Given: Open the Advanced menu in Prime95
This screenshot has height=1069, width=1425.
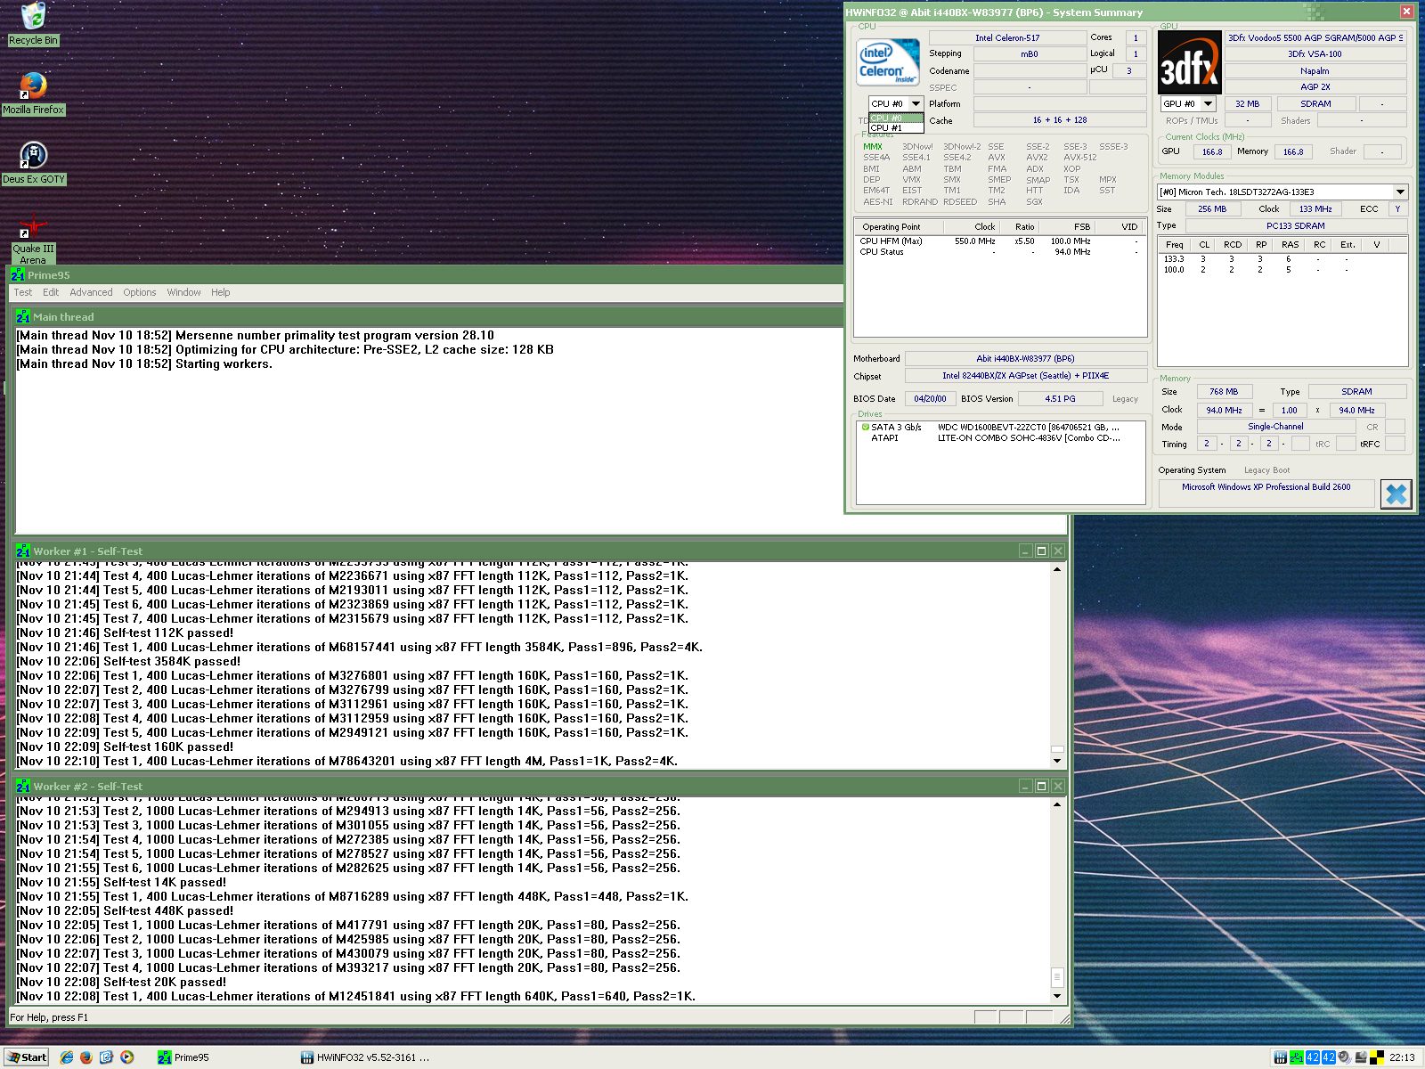Looking at the screenshot, I should point(92,292).
